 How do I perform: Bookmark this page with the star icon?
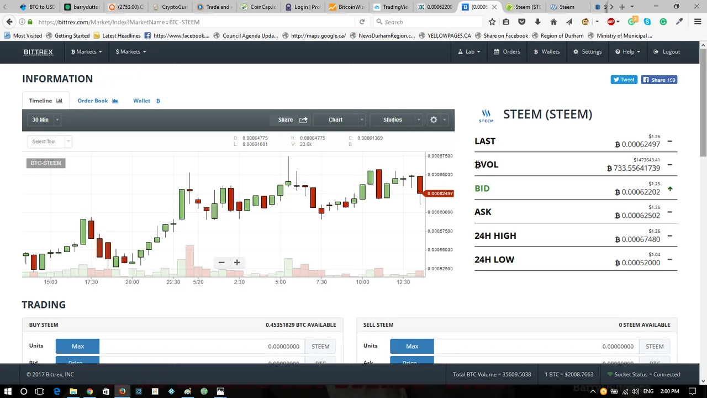492,22
